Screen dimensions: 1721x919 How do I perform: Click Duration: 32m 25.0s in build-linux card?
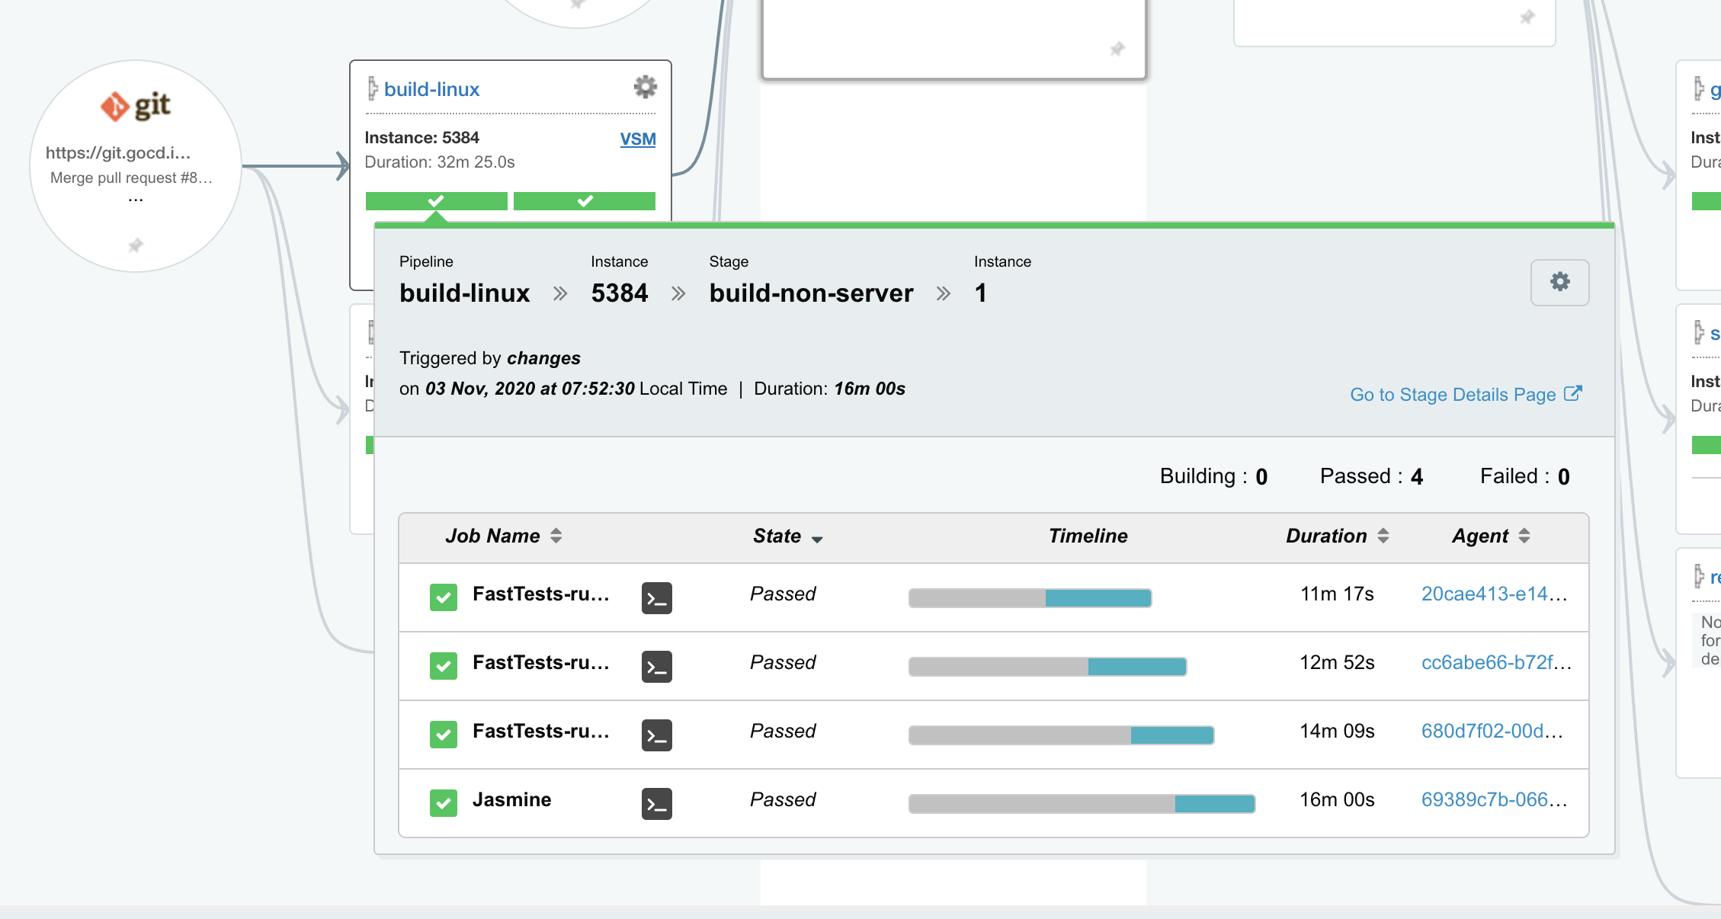440,162
